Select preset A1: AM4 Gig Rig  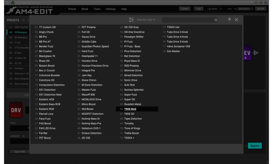tap(18, 27)
